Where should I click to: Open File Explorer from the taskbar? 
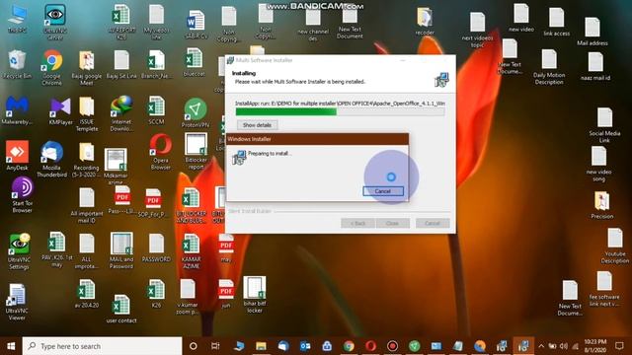coord(261,346)
